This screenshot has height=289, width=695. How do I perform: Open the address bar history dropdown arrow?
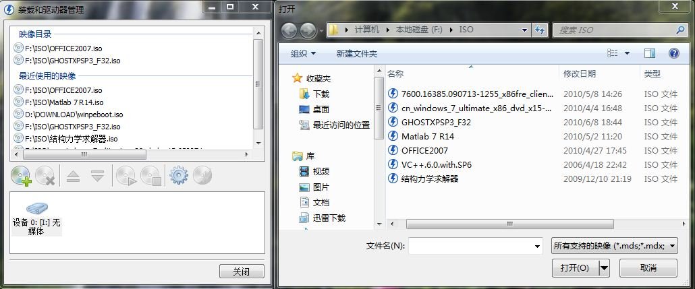[x=525, y=30]
